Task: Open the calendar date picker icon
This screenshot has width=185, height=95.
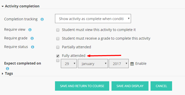Action: 132,64
